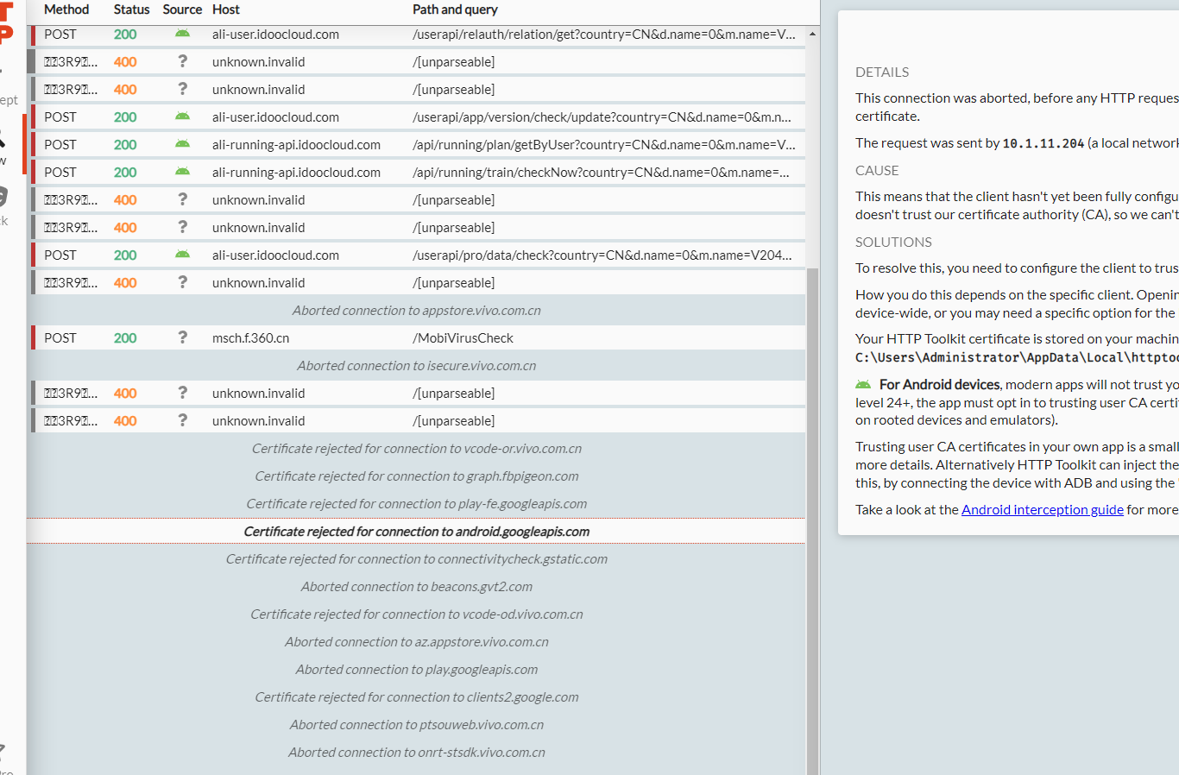
Task: Click the question mark icon on the first unknown.invalid row
Action: tap(182, 61)
